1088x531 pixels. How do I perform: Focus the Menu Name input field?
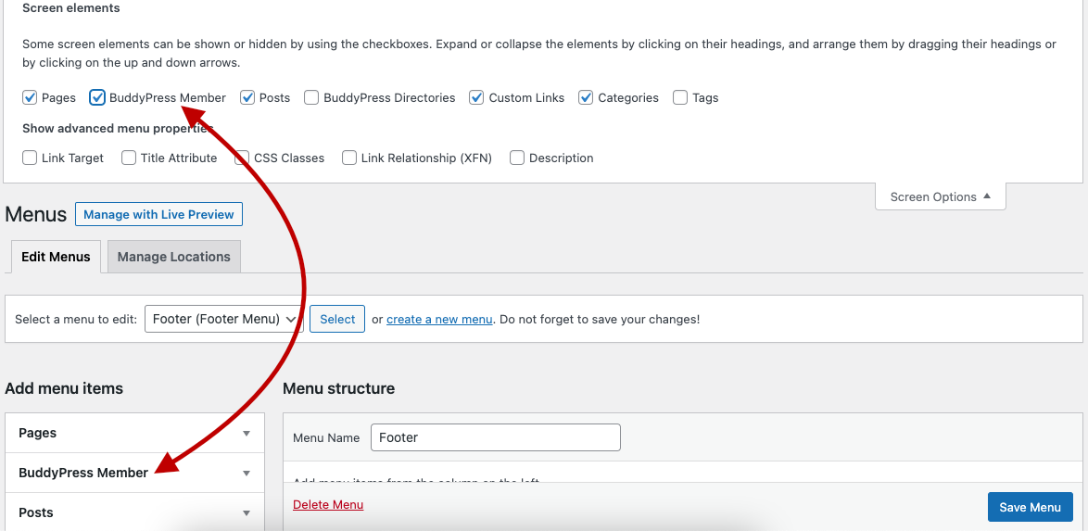pos(496,437)
